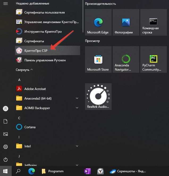This screenshot has height=176, width=169.
Task: Open Панель управления Рутокен
Action: tap(48, 60)
